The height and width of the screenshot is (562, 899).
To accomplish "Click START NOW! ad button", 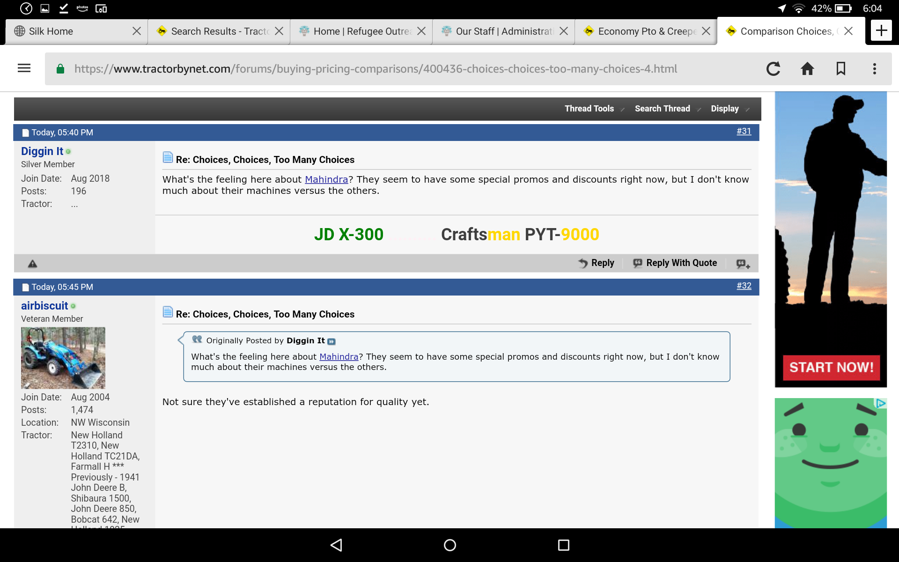I will pos(831,367).
